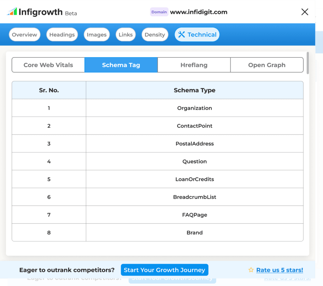
Task: Select the Schema Tag sub-tab
Action: (x=121, y=65)
